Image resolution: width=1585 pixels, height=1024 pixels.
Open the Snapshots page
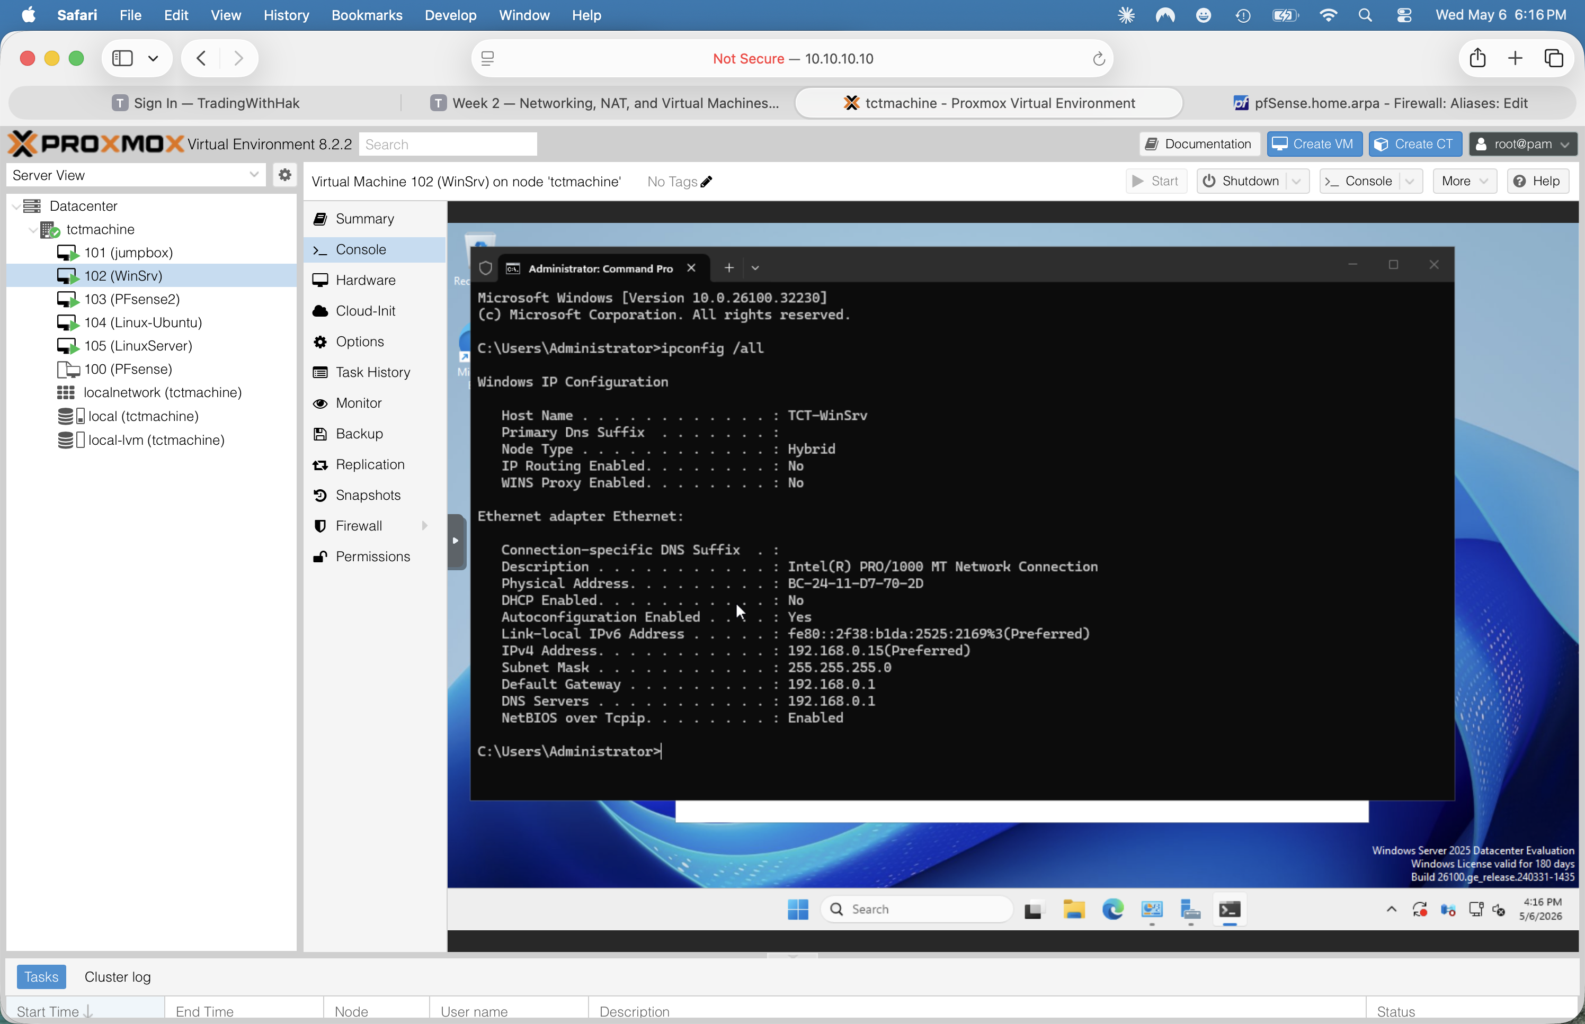click(x=375, y=495)
